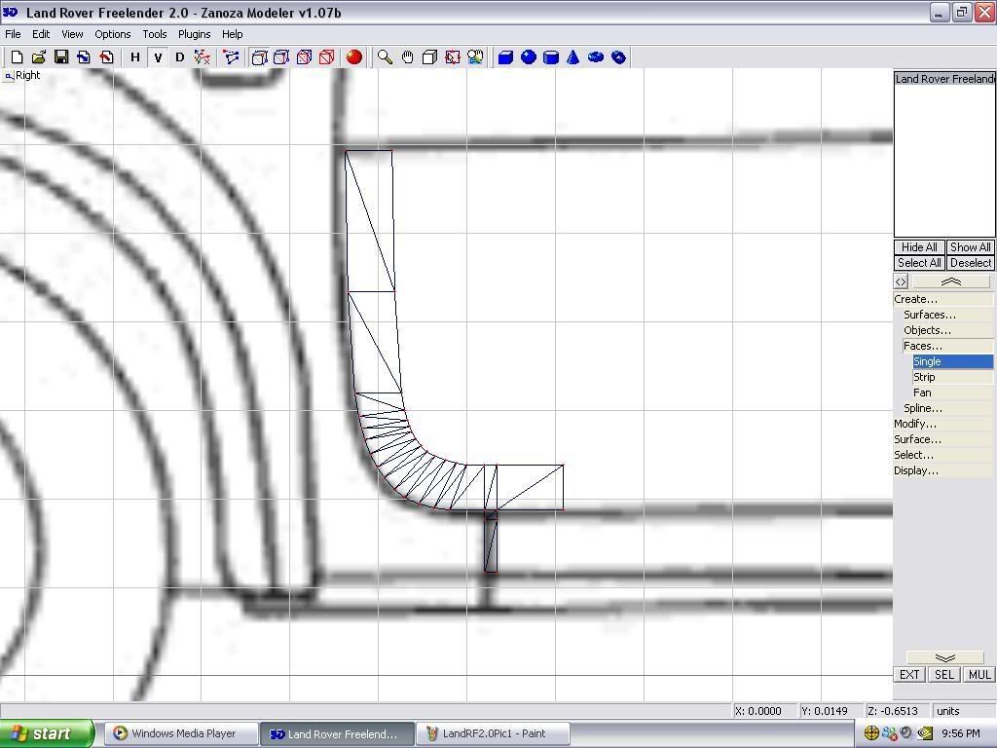Toggle the H axis lock button
The height and width of the screenshot is (748, 997).
(x=135, y=57)
